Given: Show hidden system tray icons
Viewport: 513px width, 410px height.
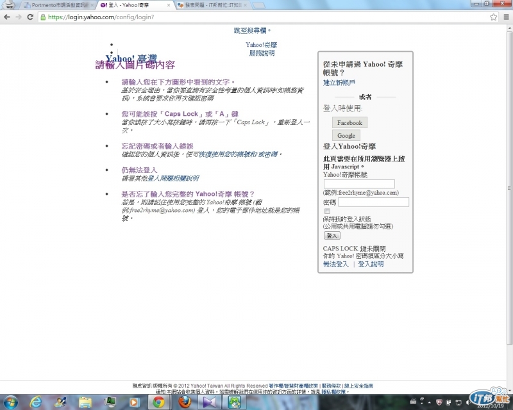Looking at the screenshot, I should tap(429, 402).
